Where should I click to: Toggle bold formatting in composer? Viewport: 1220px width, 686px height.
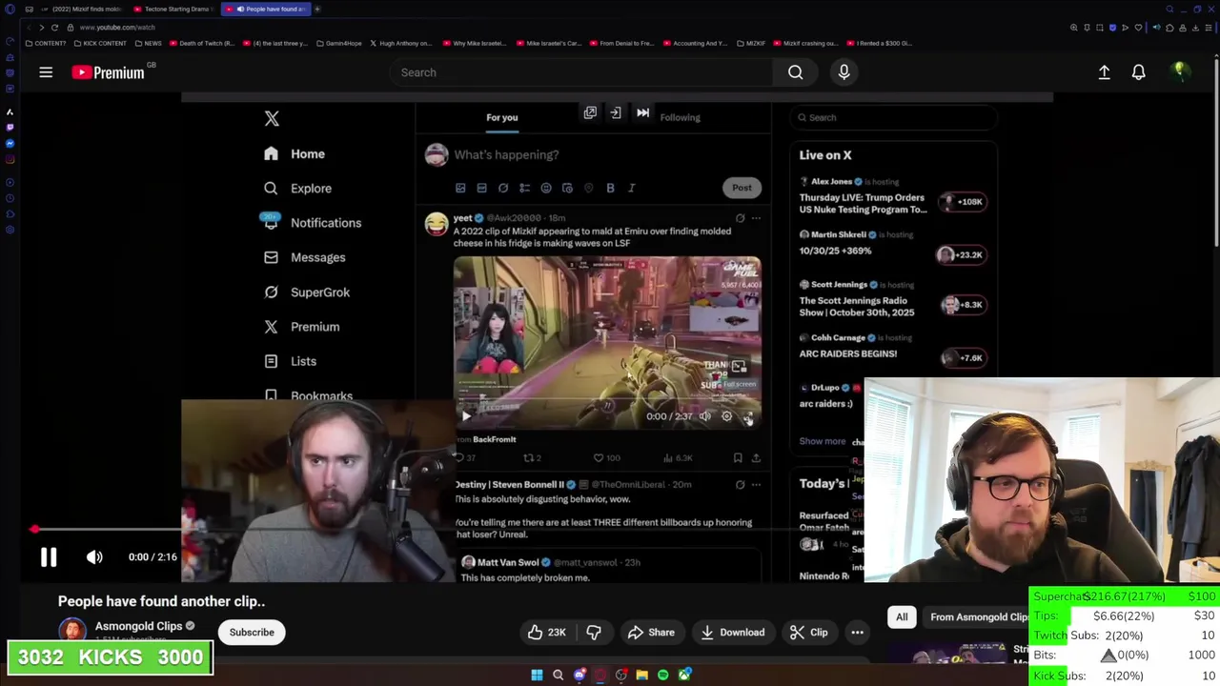(x=610, y=188)
